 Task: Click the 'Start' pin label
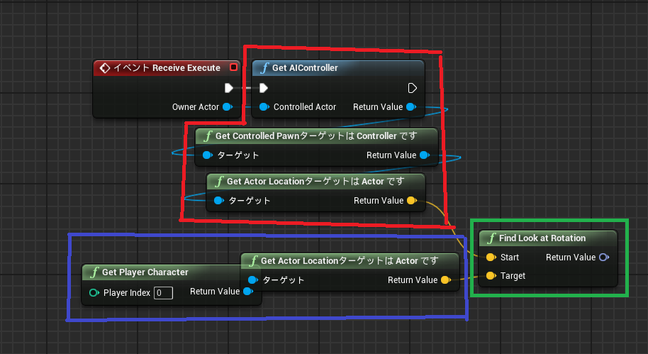510,258
